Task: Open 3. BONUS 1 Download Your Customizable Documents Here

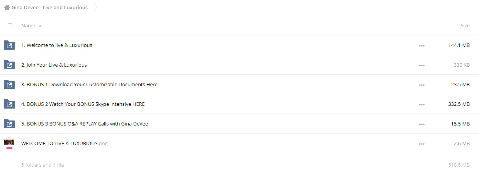Action: (x=89, y=85)
